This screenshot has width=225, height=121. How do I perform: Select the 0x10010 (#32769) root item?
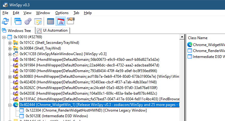point(28,37)
